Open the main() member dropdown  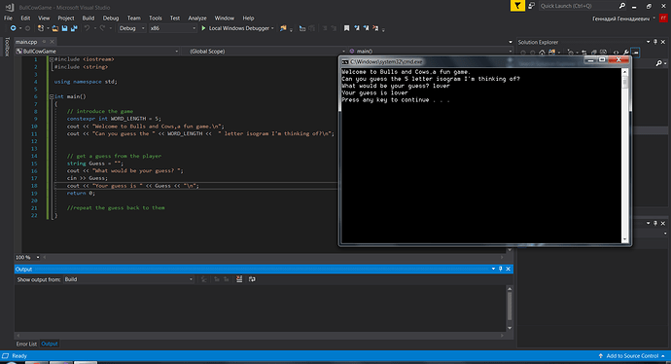click(430, 51)
